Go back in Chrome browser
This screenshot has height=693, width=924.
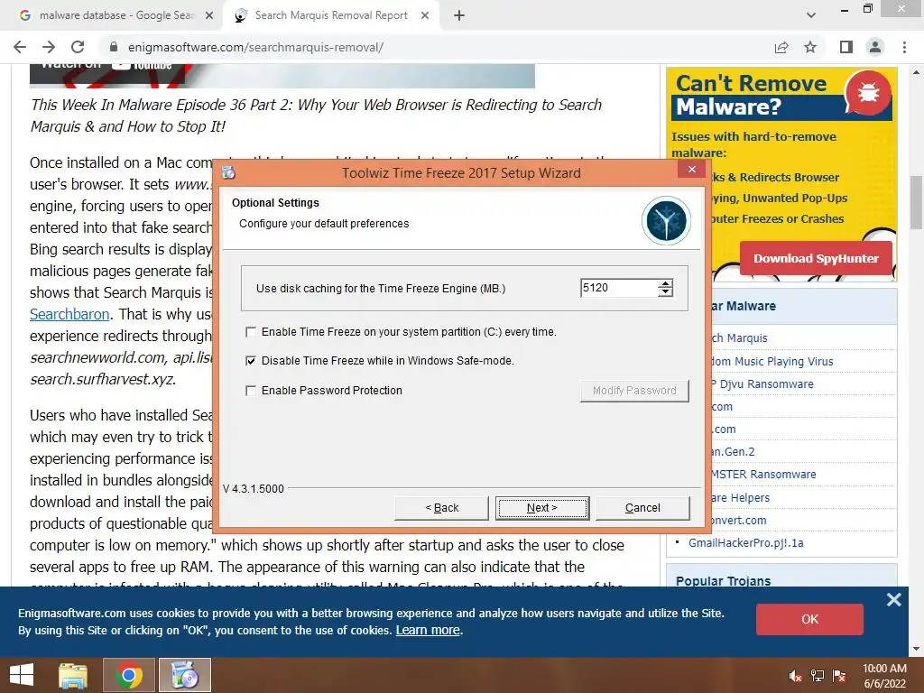click(x=20, y=47)
